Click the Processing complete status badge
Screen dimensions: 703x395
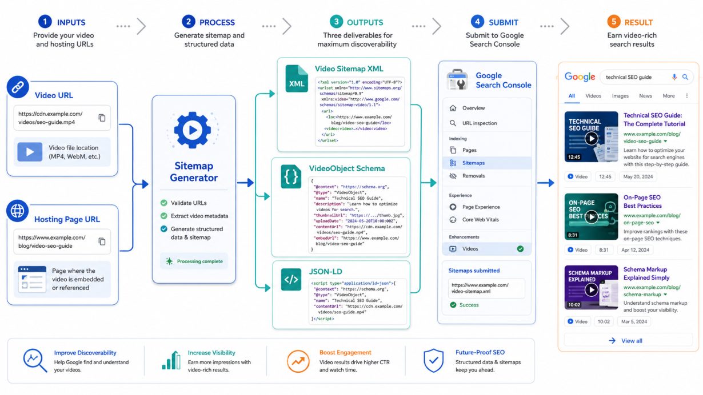pos(194,261)
